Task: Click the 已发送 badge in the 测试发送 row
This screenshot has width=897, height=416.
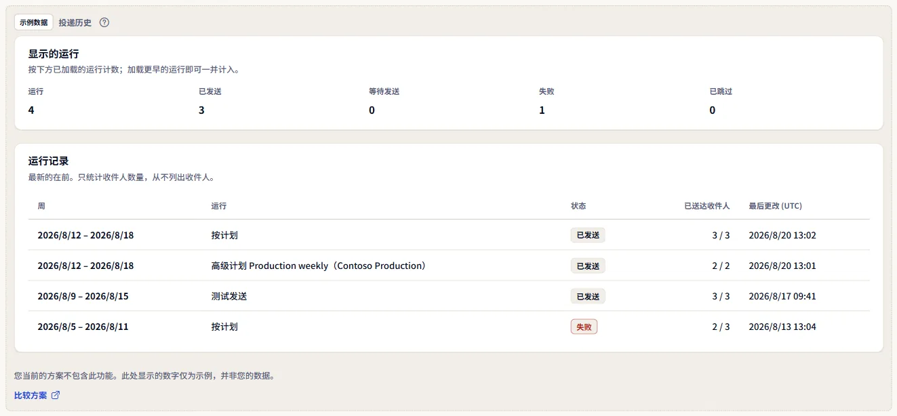Action: [588, 296]
